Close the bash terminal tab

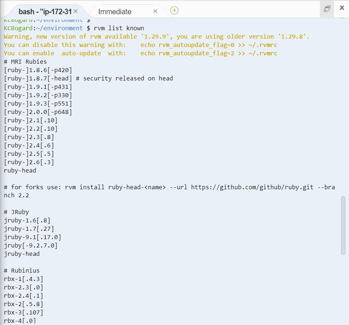pyautogui.click(x=76, y=11)
